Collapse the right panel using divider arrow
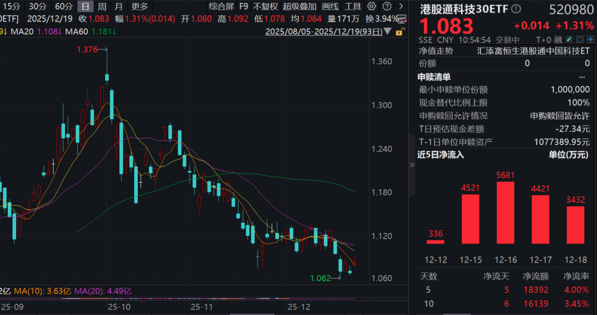This screenshot has height=315, width=597. coord(411,165)
